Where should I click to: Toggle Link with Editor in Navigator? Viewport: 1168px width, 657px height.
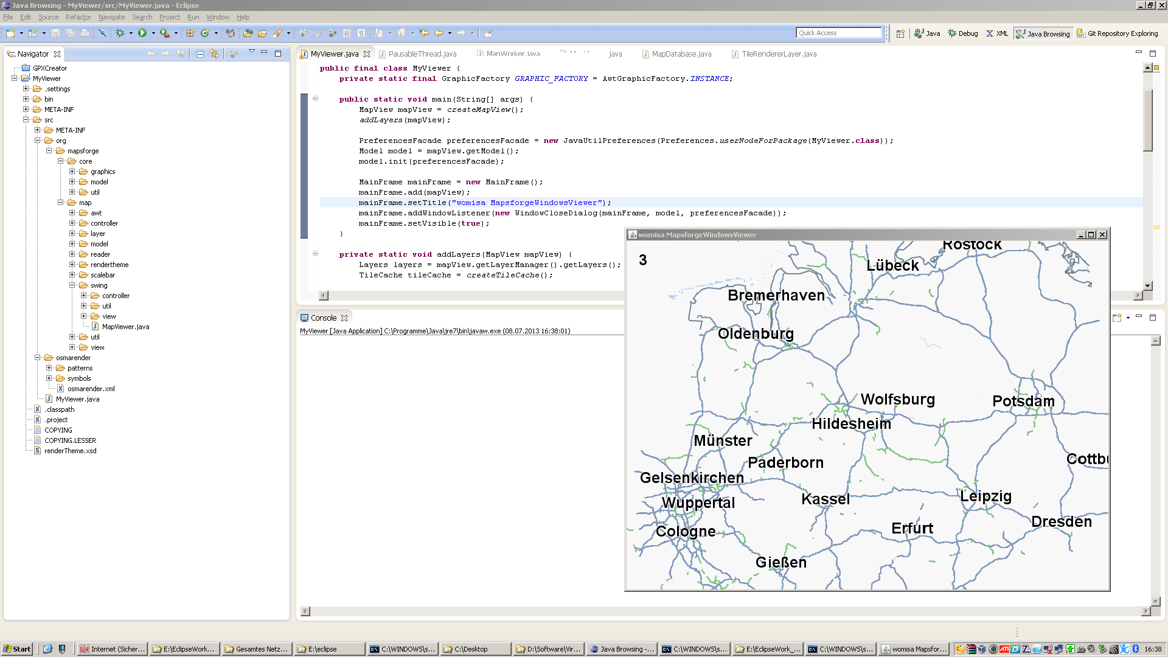click(x=214, y=54)
